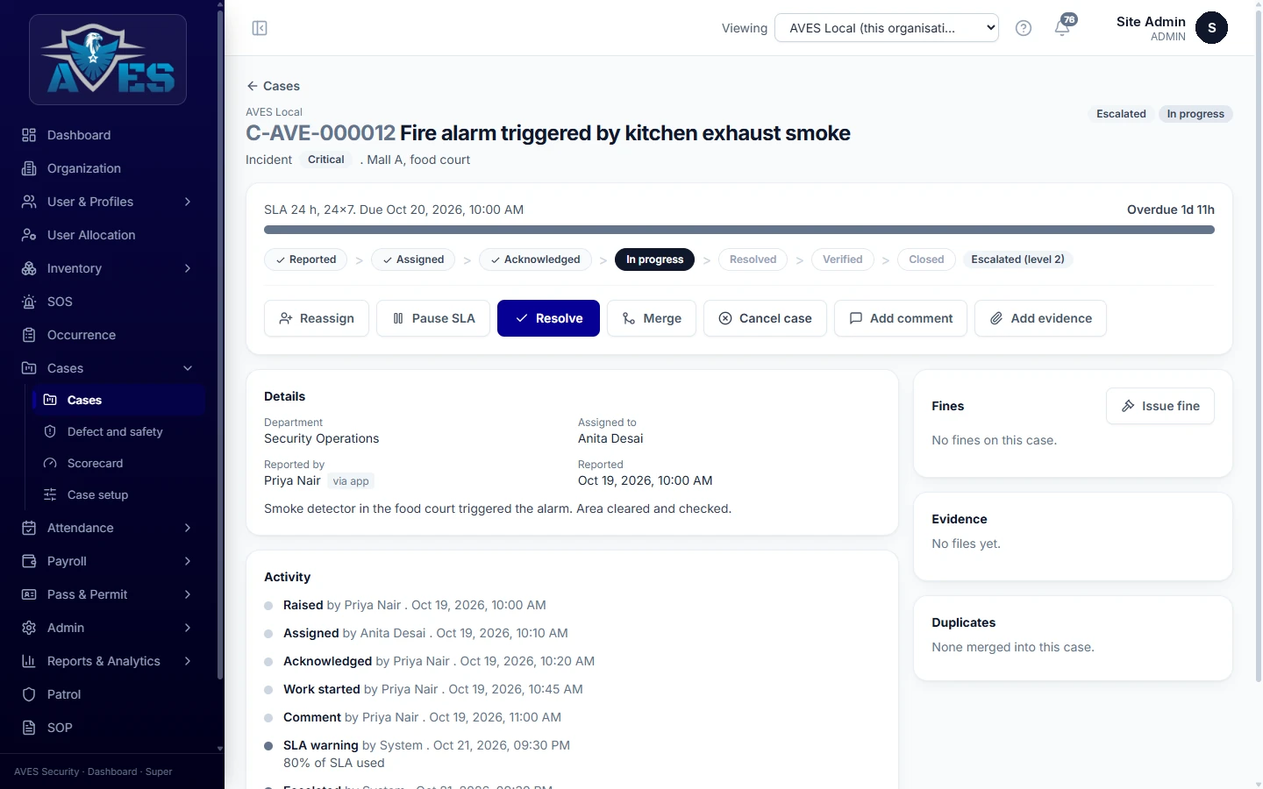Viewport: 1263px width, 789px height.
Task: Click the Occurrence clipboard icon
Action: click(x=29, y=335)
